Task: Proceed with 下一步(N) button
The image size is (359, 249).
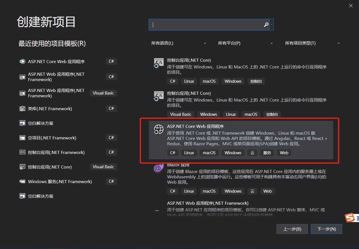Action: pyautogui.click(x=326, y=229)
